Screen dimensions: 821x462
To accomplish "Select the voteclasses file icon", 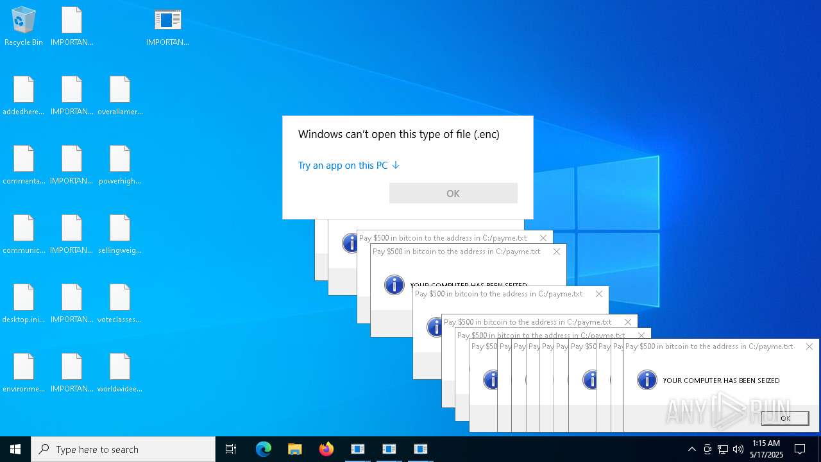I will 120,304.
